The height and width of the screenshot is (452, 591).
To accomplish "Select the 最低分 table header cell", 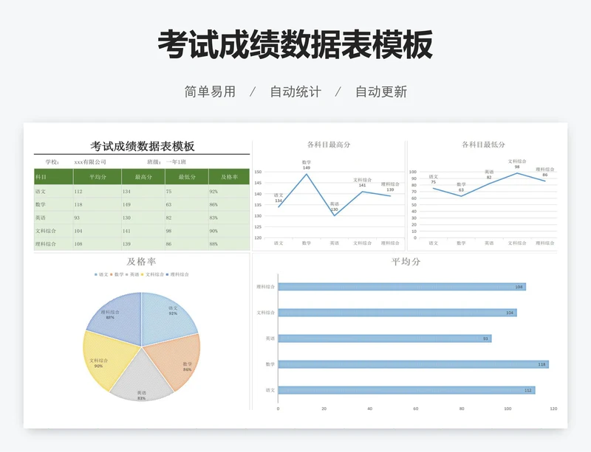I will pos(187,176).
